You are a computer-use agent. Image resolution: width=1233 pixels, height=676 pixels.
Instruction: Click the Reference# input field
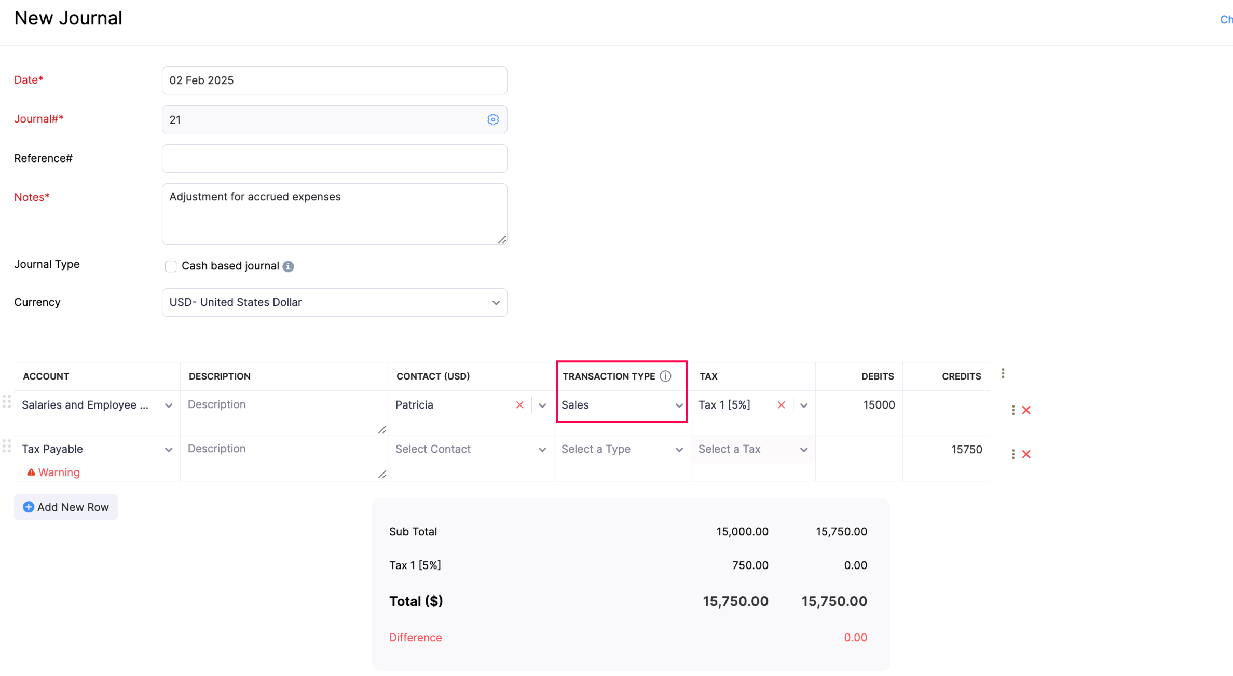(335, 157)
